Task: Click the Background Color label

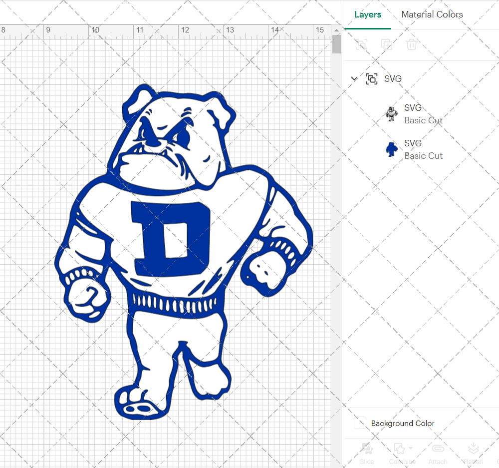Action: (x=403, y=424)
